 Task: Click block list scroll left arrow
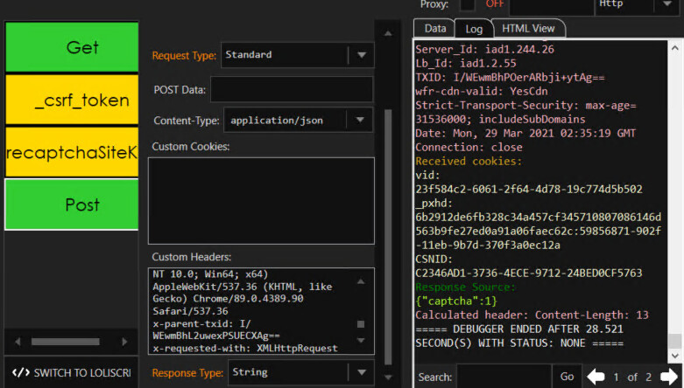tap(18, 342)
